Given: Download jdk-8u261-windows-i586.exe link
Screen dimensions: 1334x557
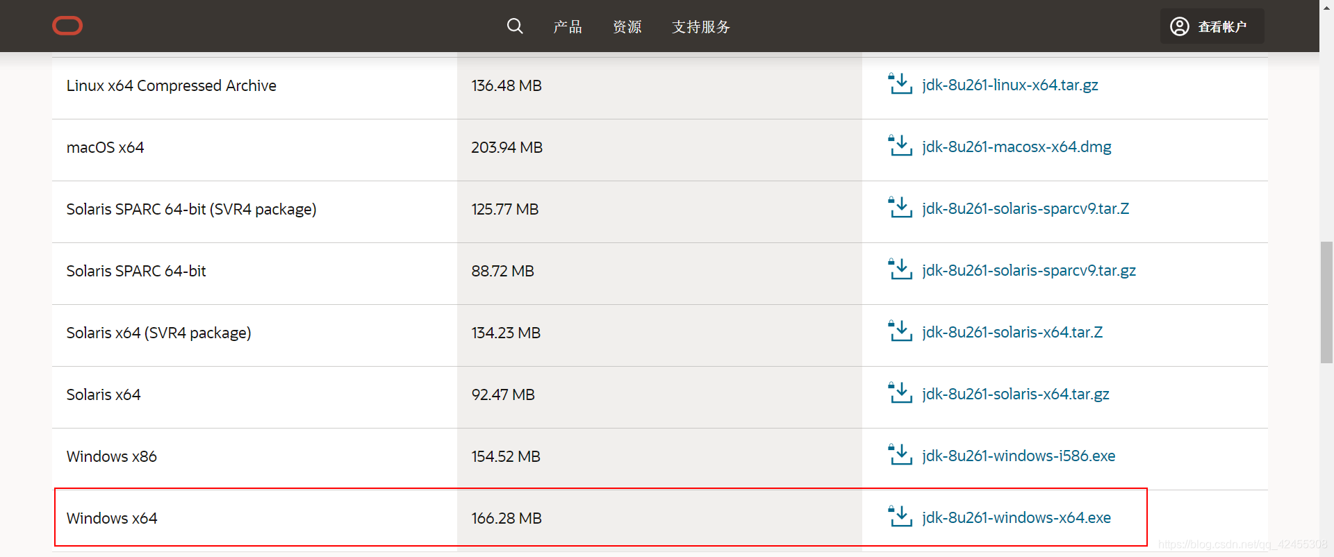Looking at the screenshot, I should [1019, 456].
